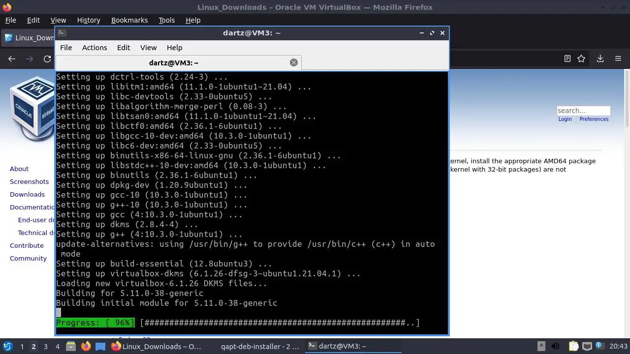The height and width of the screenshot is (354, 630).
Task: Click 'Building initial module for 5.11.0-38-generic' line
Action: (x=166, y=303)
